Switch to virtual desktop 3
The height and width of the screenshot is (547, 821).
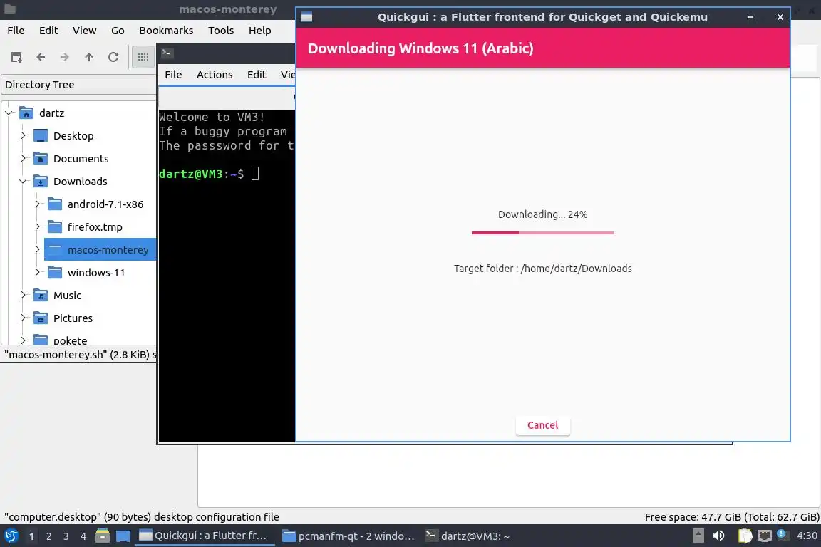(x=66, y=536)
